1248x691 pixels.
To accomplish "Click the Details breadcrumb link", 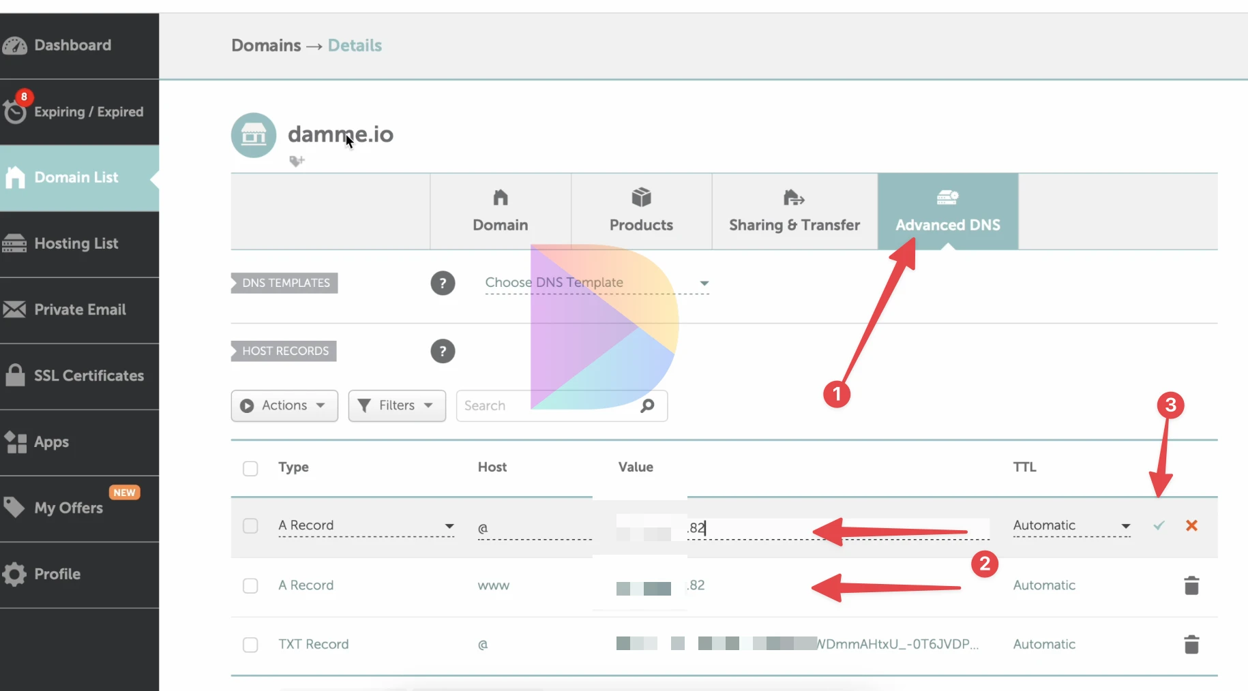I will pos(355,46).
